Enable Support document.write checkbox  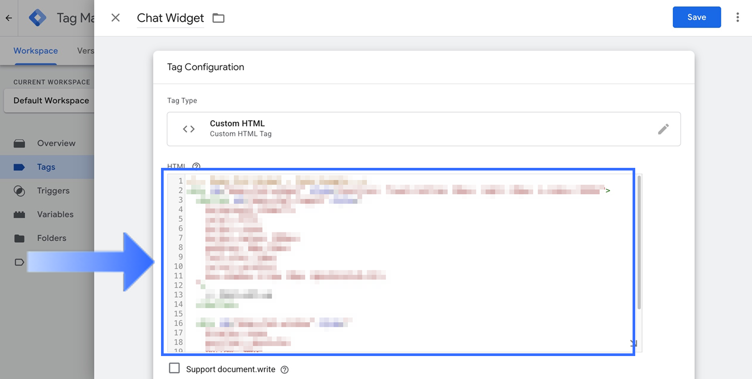[x=175, y=368]
